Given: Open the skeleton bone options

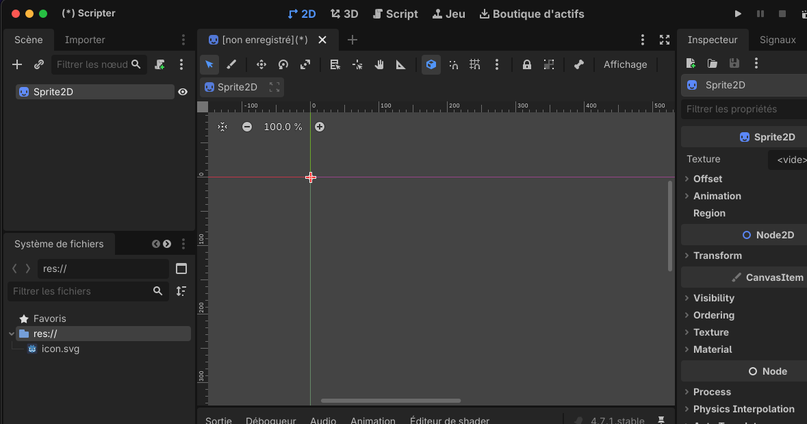Looking at the screenshot, I should coord(579,64).
